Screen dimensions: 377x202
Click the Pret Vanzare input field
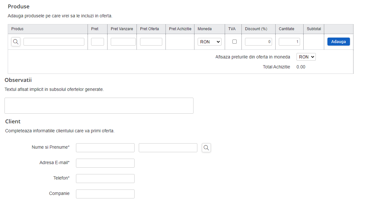point(123,42)
